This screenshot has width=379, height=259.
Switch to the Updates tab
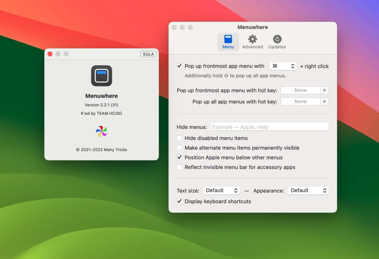pos(277,41)
